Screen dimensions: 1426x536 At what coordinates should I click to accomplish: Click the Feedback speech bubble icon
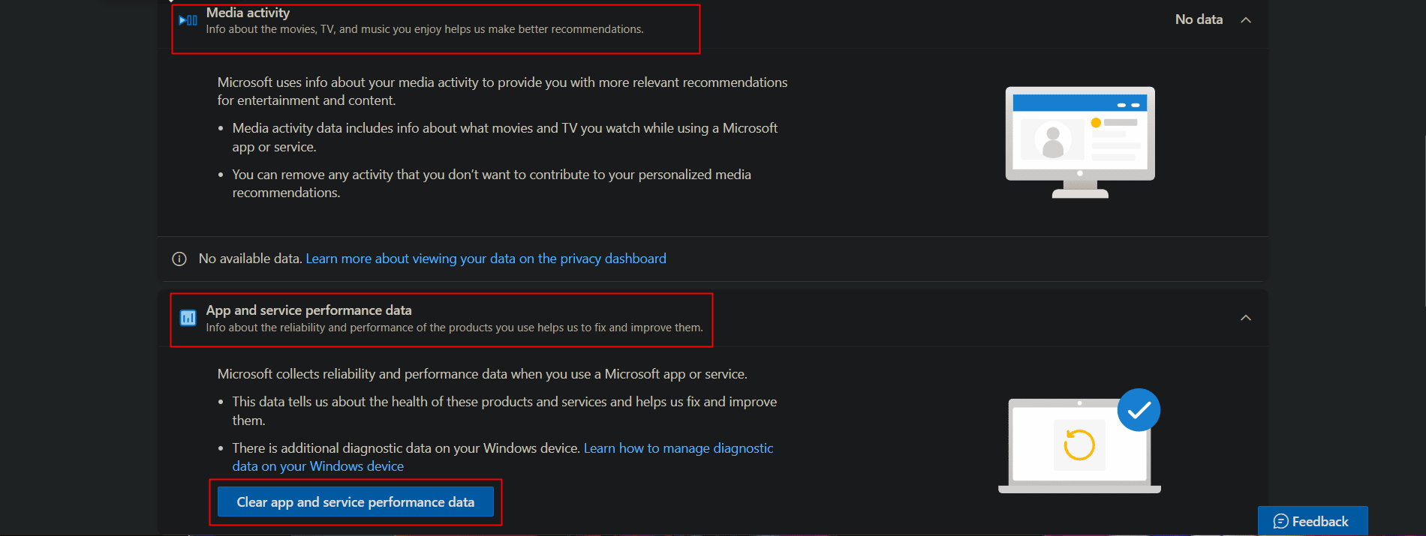[x=1280, y=521]
